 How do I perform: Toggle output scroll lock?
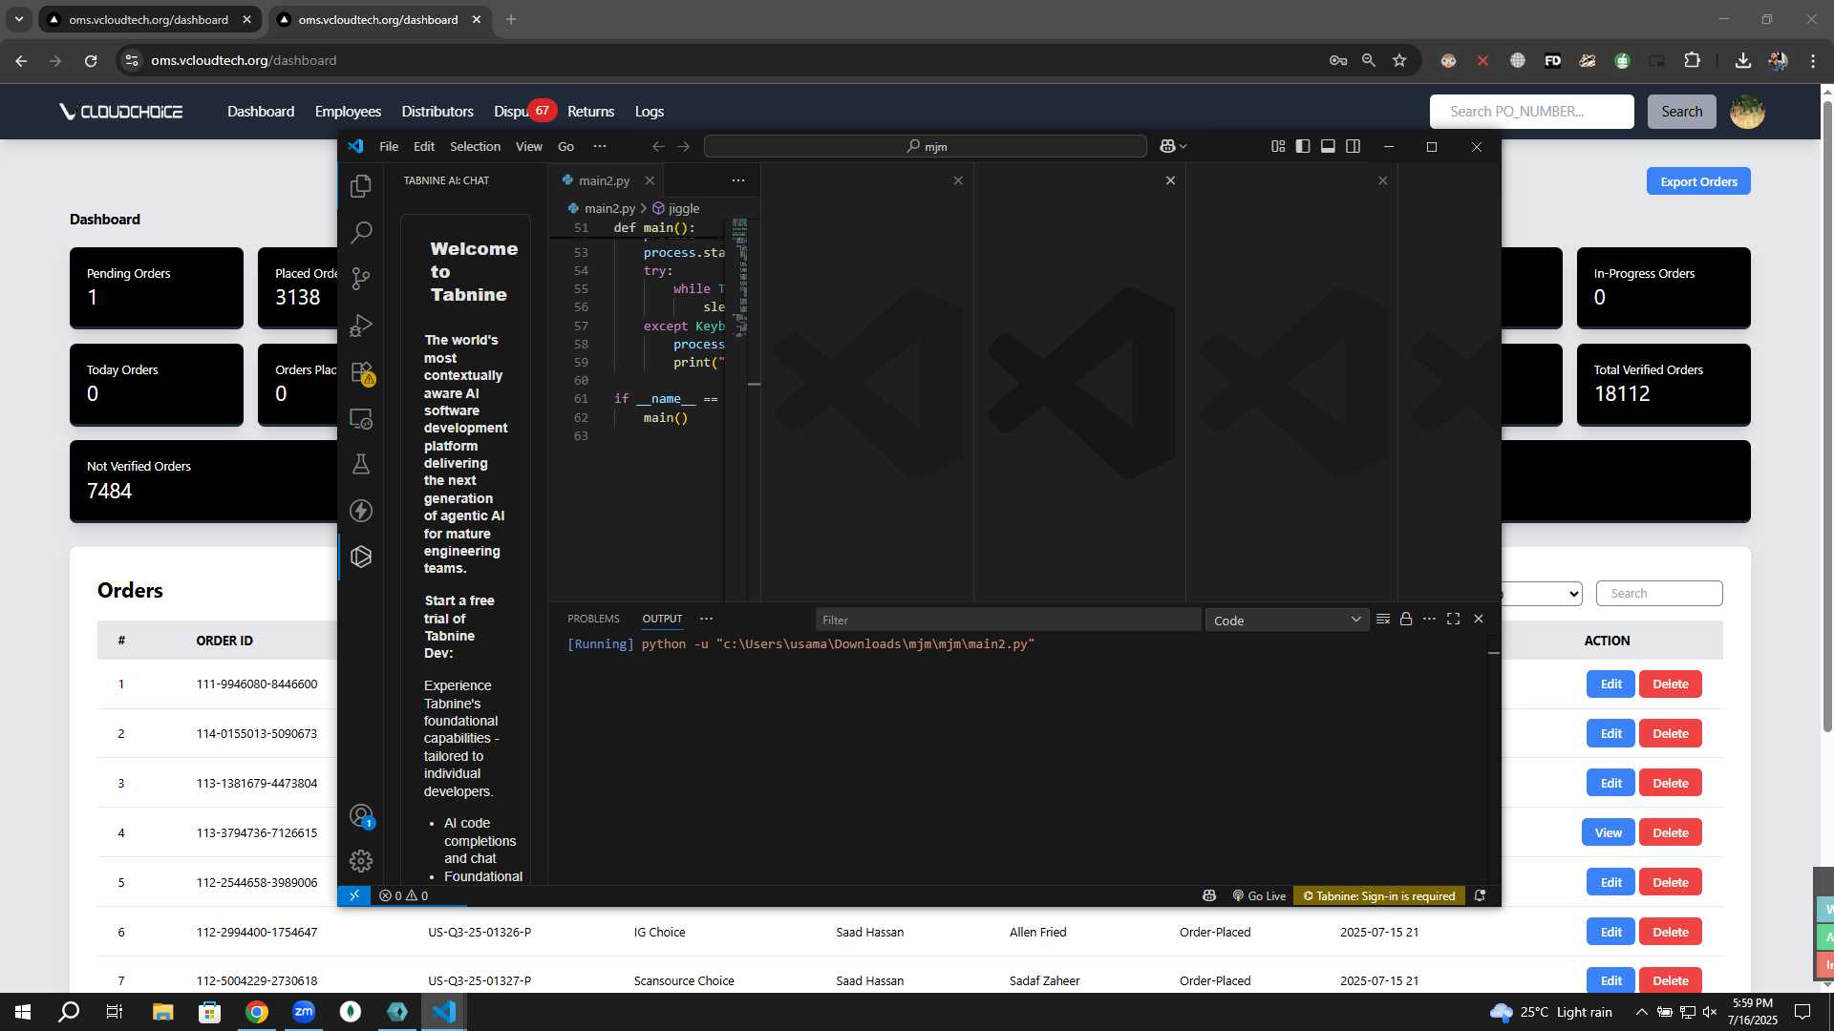point(1406,620)
